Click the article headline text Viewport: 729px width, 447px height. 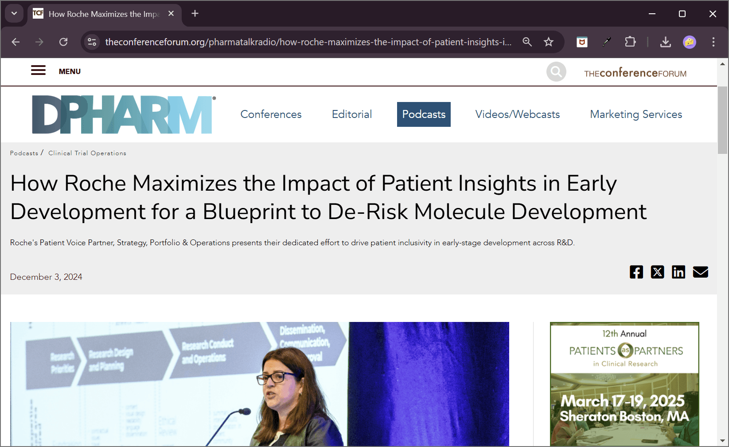[328, 197]
